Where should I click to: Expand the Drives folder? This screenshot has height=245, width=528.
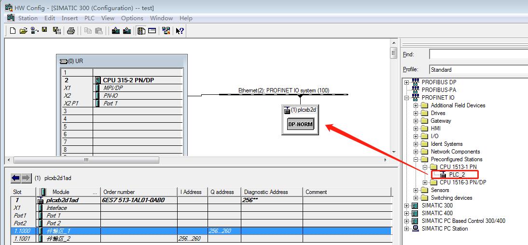pos(416,113)
